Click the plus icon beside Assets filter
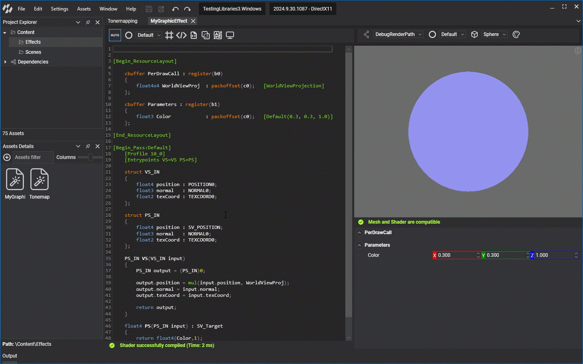Viewport: 583px width, 364px height. click(7, 157)
